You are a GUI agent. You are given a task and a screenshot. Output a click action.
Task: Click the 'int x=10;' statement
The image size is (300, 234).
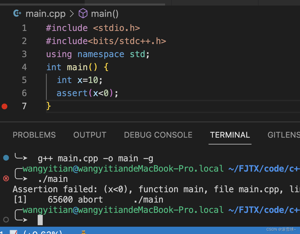pos(80,80)
